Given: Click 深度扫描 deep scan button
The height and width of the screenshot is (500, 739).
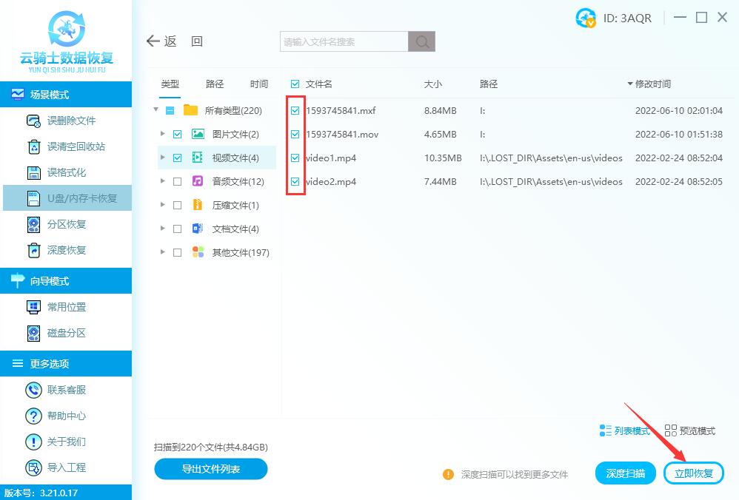Looking at the screenshot, I should pyautogui.click(x=626, y=473).
